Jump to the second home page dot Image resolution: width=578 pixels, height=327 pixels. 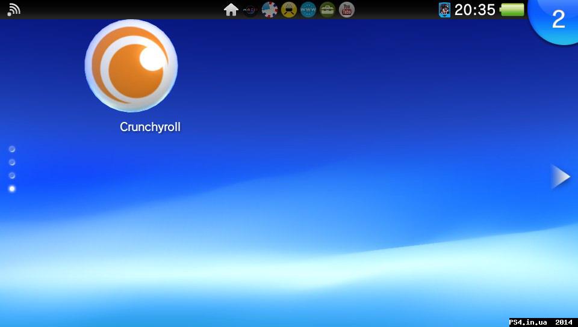point(12,162)
